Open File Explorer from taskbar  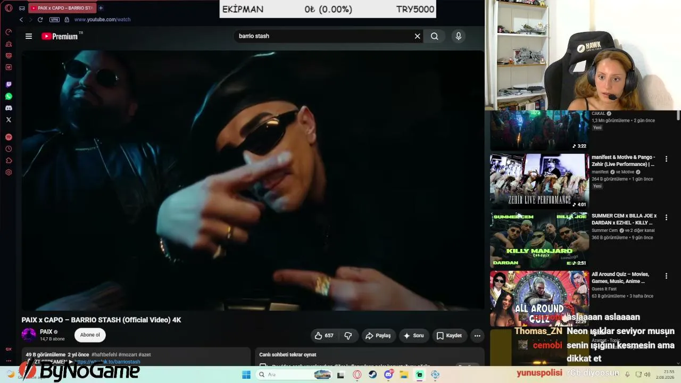pyautogui.click(x=404, y=374)
